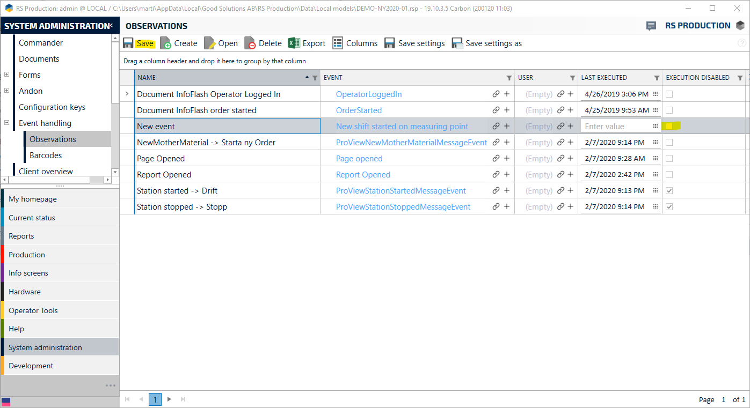Click the Create new observation icon

[x=166, y=43]
